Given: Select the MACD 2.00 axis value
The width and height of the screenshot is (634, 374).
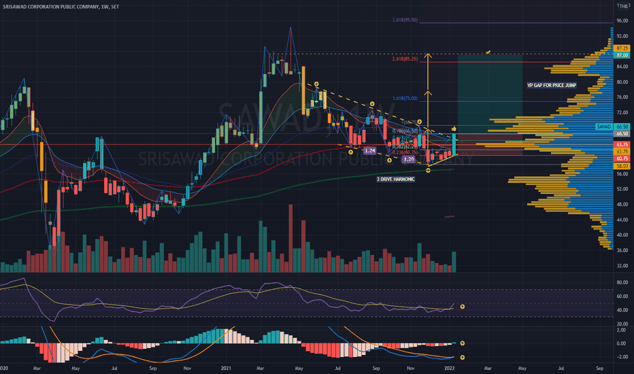Looking at the screenshot, I should point(622,330).
